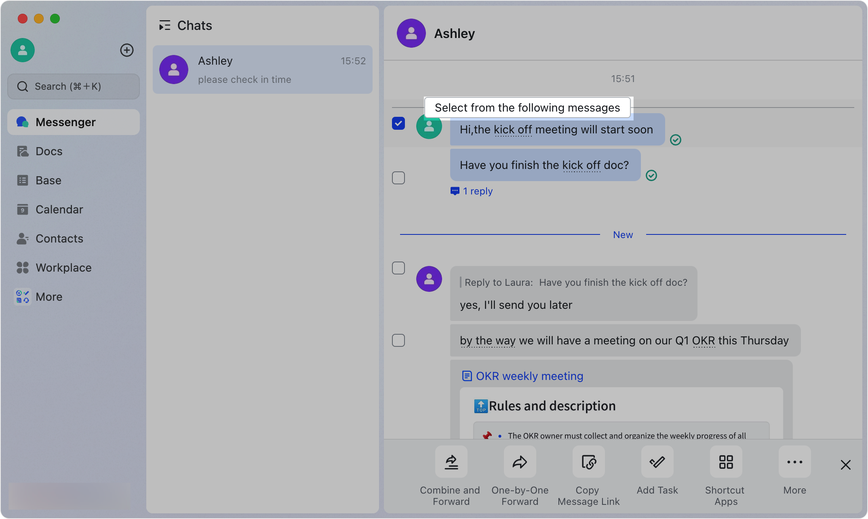Select One-by-One Forward
This screenshot has width=868, height=519.
(x=519, y=462)
